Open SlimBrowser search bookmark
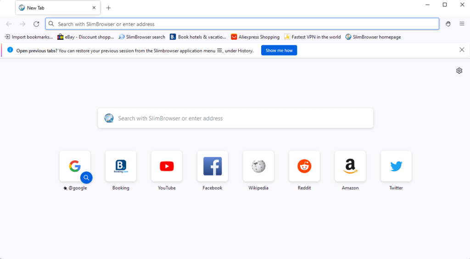The height and width of the screenshot is (259, 470). point(142,37)
